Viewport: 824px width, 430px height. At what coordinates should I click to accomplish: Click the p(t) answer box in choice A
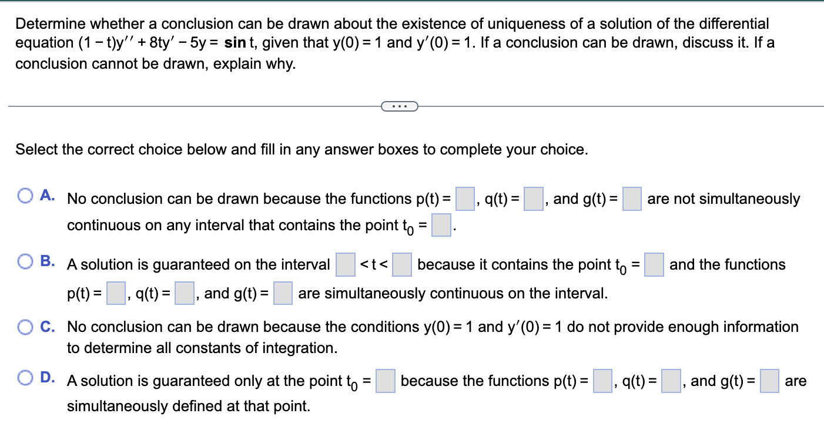tap(464, 199)
